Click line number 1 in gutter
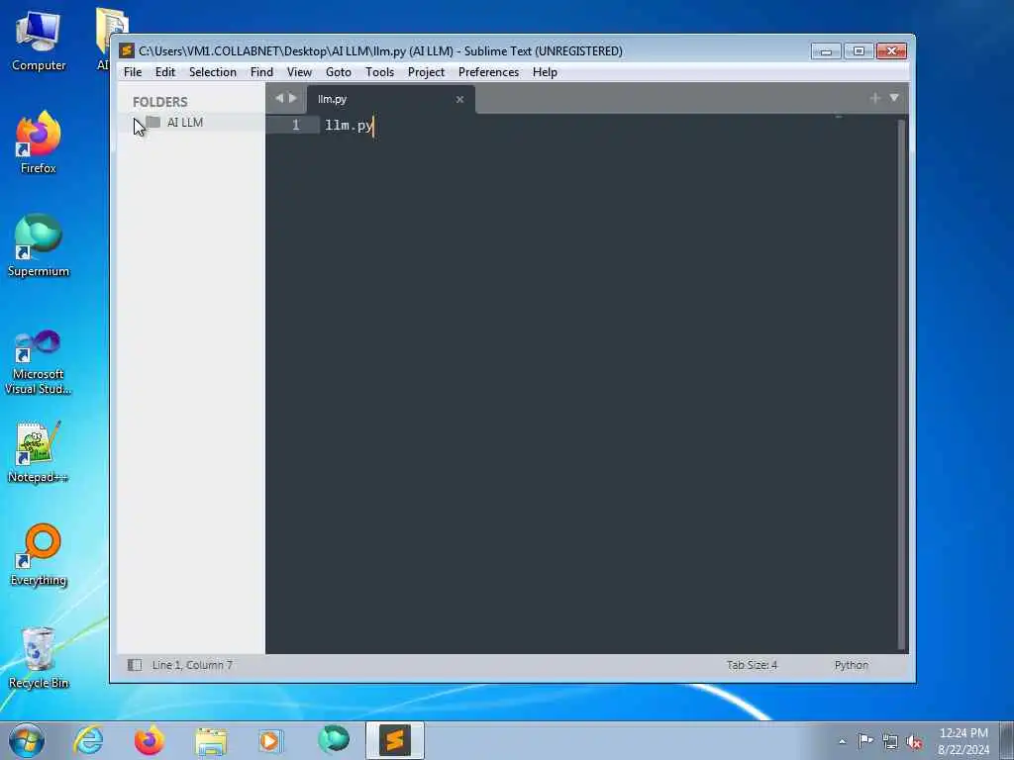 295,125
